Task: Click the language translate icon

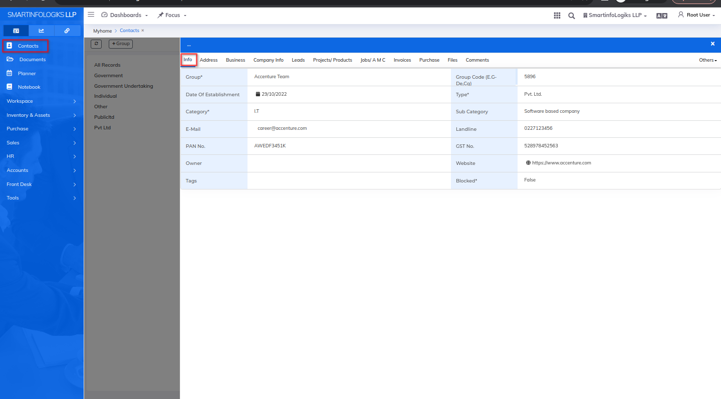Action: (662, 16)
